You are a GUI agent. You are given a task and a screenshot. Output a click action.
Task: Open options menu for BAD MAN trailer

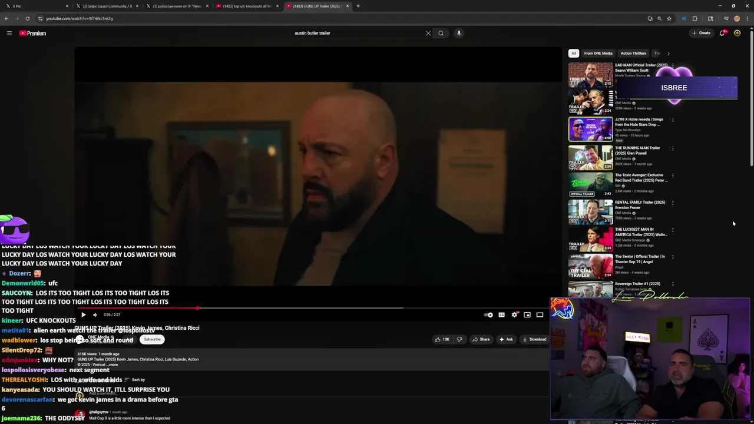pos(673,65)
